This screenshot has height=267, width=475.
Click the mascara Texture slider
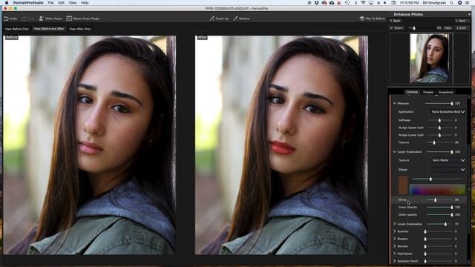coord(440,142)
